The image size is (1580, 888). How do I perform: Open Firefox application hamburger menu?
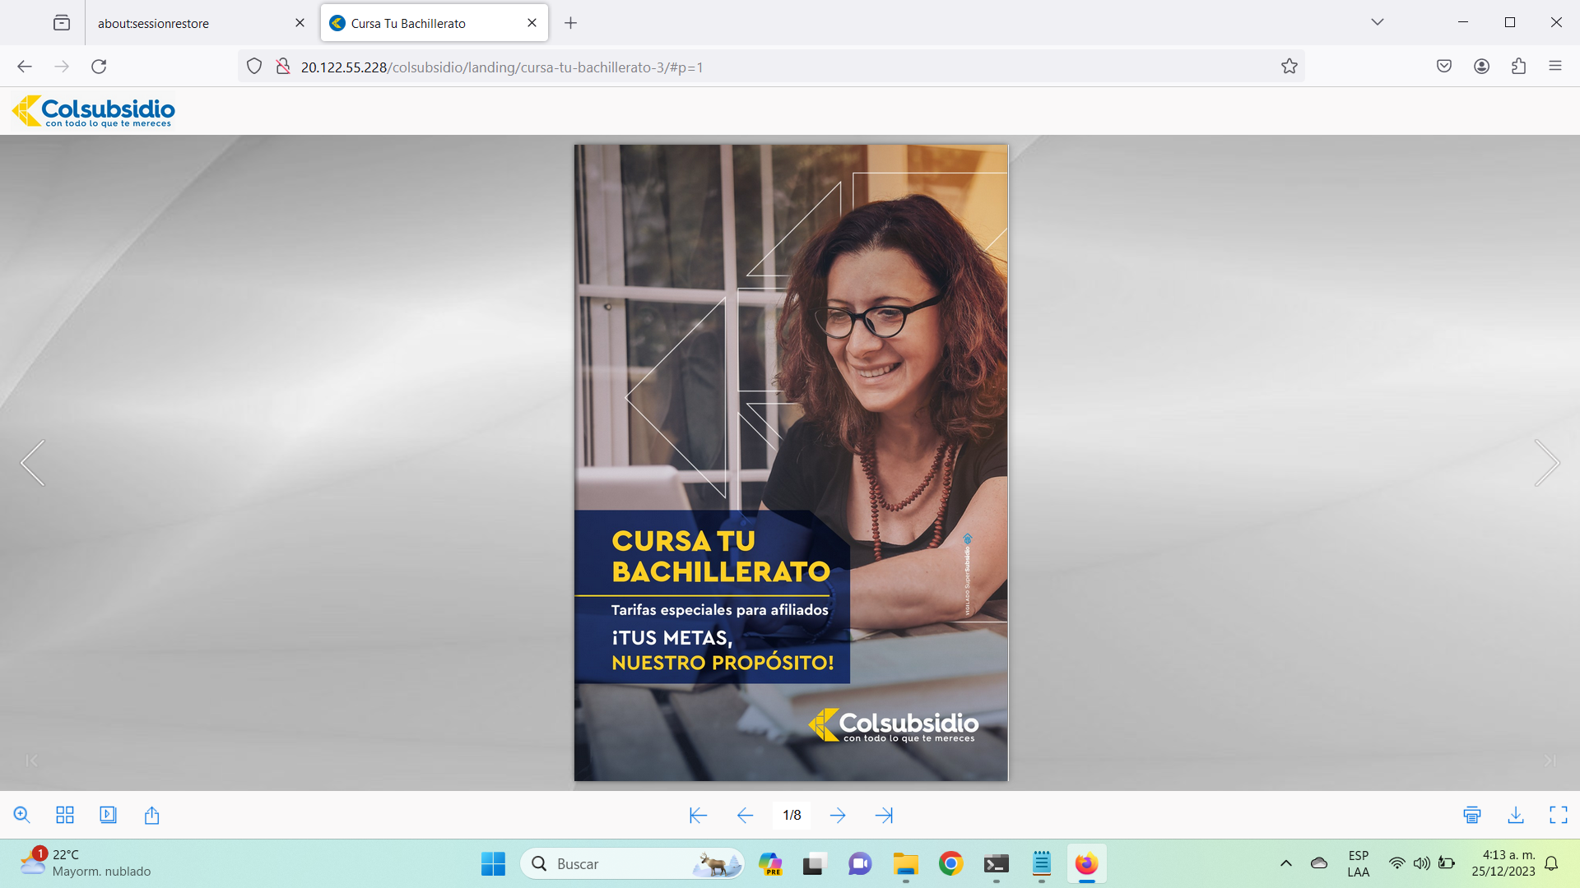tap(1554, 67)
